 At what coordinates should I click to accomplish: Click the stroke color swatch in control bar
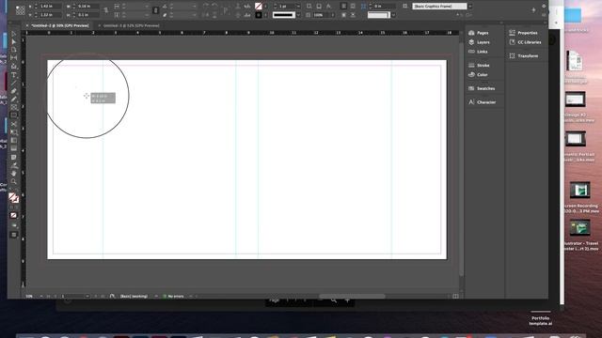point(259,15)
